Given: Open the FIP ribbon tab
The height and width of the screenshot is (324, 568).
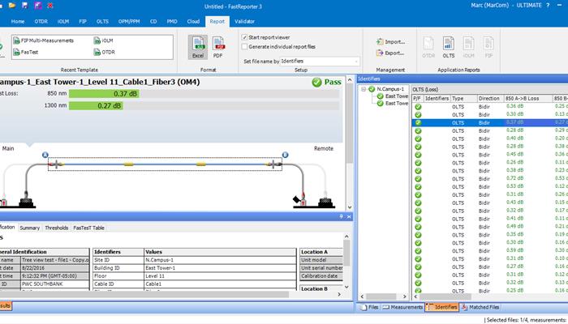Looking at the screenshot, I should (x=83, y=21).
